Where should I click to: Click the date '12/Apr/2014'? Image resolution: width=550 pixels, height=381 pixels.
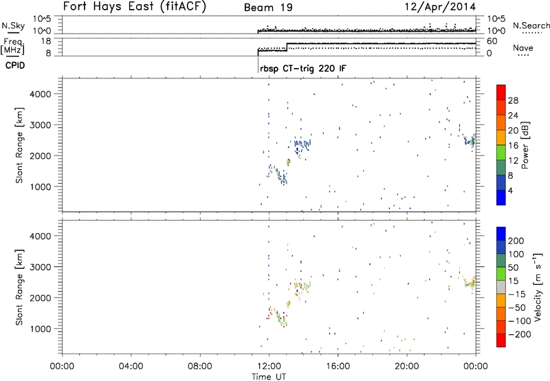441,7
